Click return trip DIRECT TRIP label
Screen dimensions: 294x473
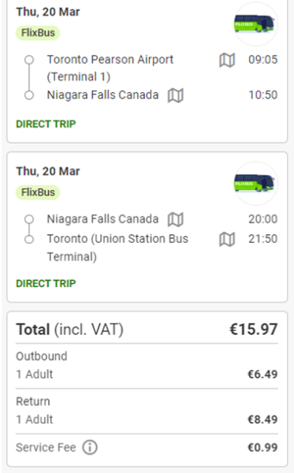(46, 284)
